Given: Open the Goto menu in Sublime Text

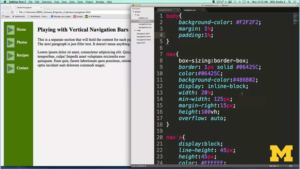Looking at the screenshot, I should coord(72,2).
